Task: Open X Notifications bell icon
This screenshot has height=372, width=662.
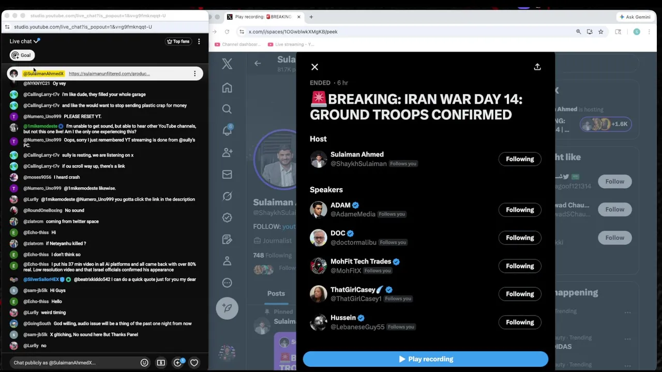Action: coord(227,130)
